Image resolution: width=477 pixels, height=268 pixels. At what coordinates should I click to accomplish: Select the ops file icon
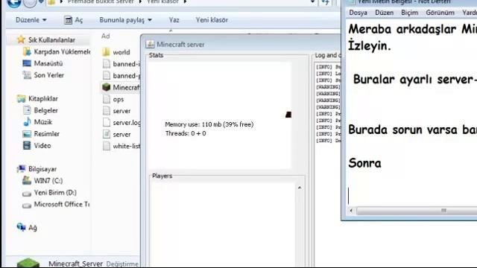pyautogui.click(x=106, y=99)
